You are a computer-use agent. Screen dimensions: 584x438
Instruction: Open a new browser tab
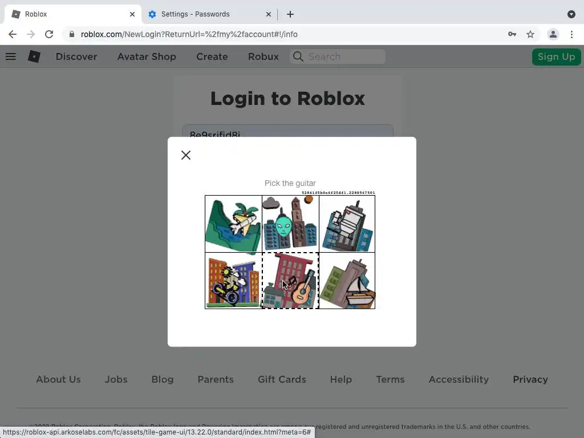click(x=290, y=14)
